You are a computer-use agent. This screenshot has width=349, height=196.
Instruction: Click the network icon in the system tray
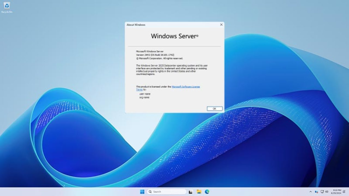pos(322,191)
